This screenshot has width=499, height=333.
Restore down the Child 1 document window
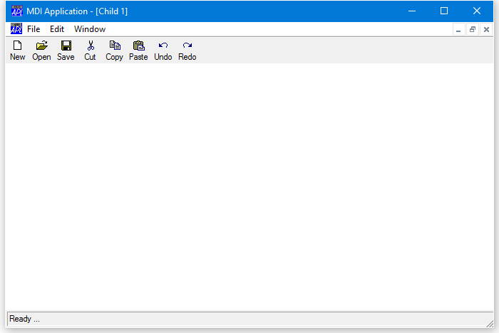click(472, 30)
